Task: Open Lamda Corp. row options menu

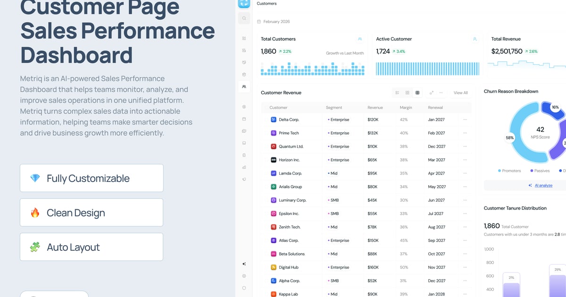Action: 465,173
